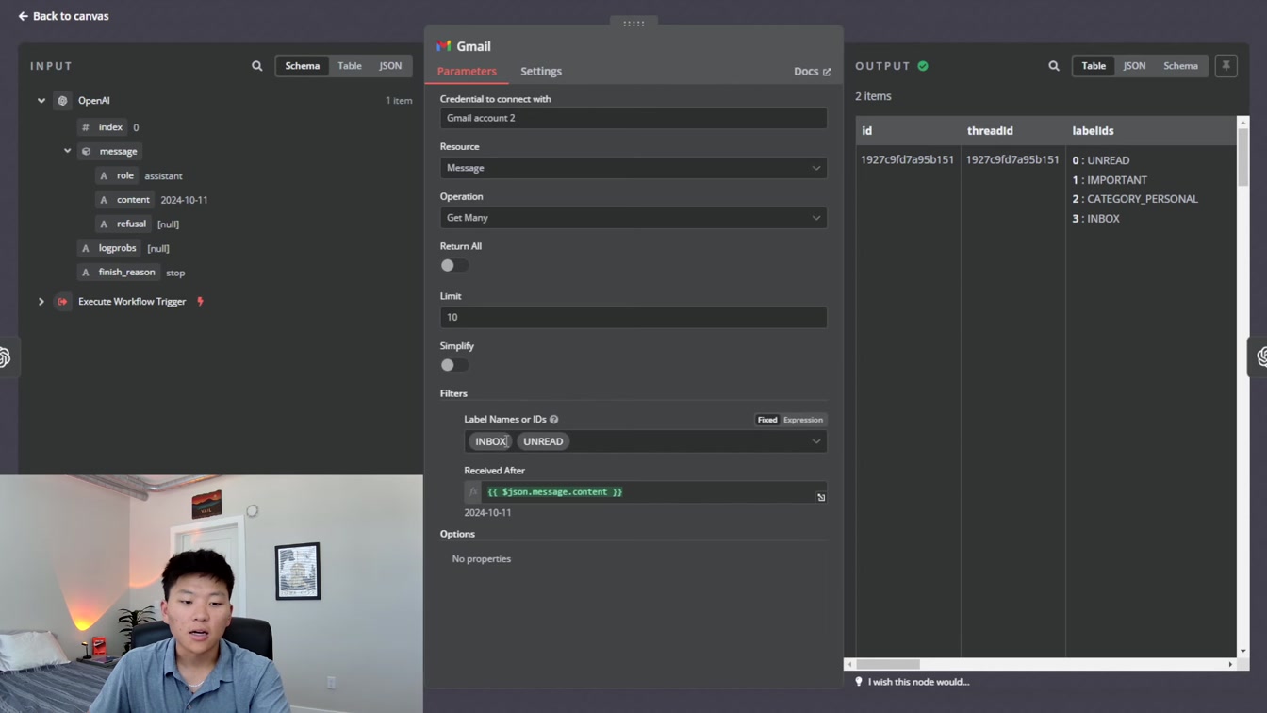Select the refusal field pill
1267x713 pixels.
[123, 224]
